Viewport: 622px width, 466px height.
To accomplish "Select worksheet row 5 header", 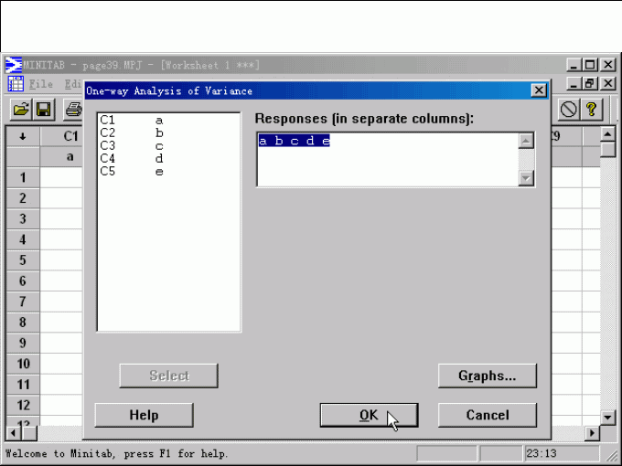I will tap(23, 260).
